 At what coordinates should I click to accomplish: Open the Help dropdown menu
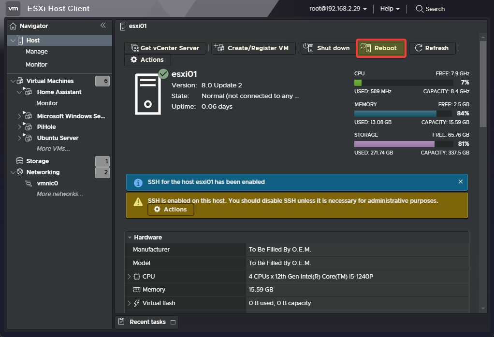390,9
